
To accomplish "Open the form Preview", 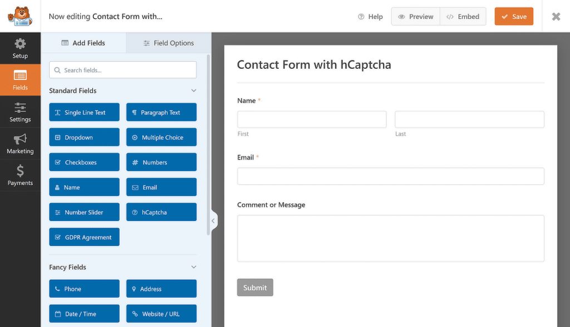I will pos(415,16).
